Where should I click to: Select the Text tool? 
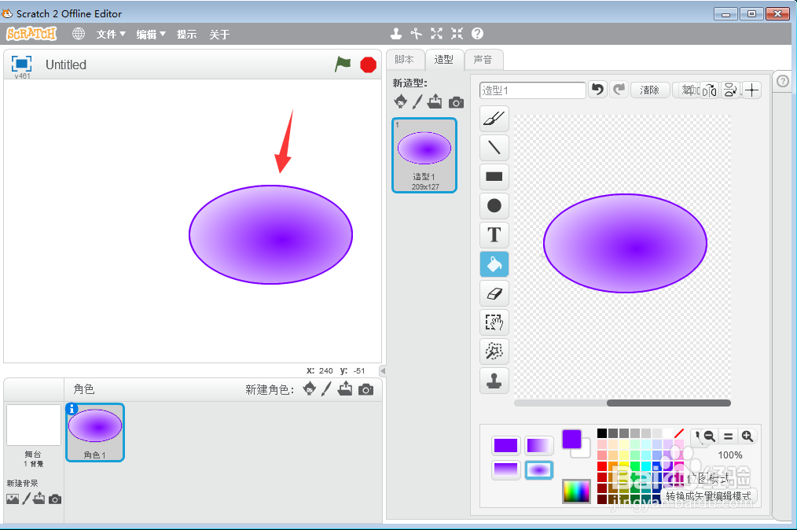[494, 234]
